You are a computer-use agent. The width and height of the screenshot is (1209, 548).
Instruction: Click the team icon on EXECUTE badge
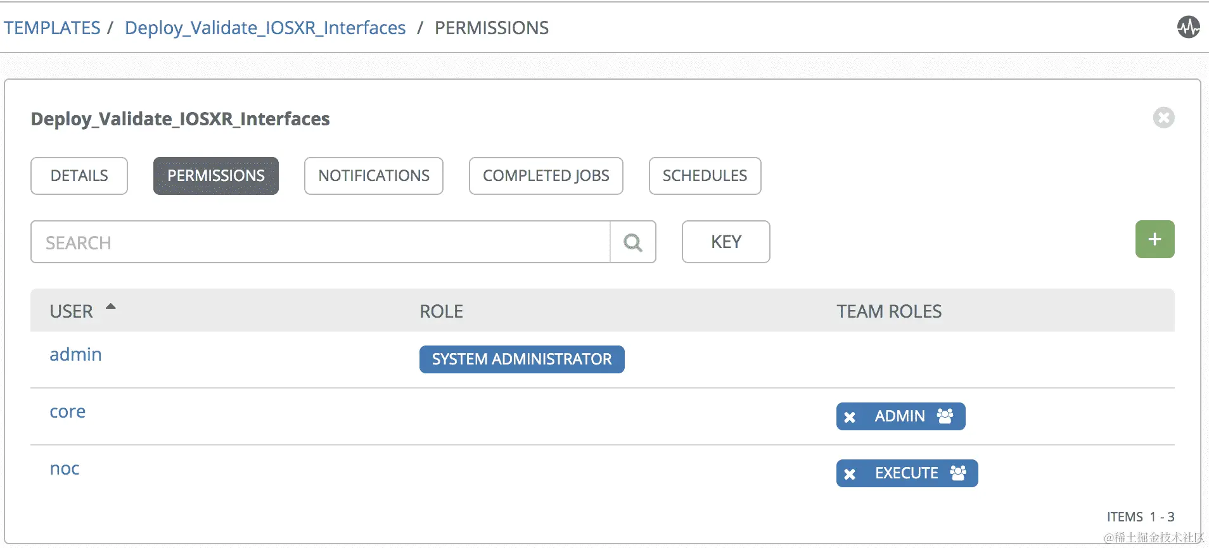(x=958, y=473)
